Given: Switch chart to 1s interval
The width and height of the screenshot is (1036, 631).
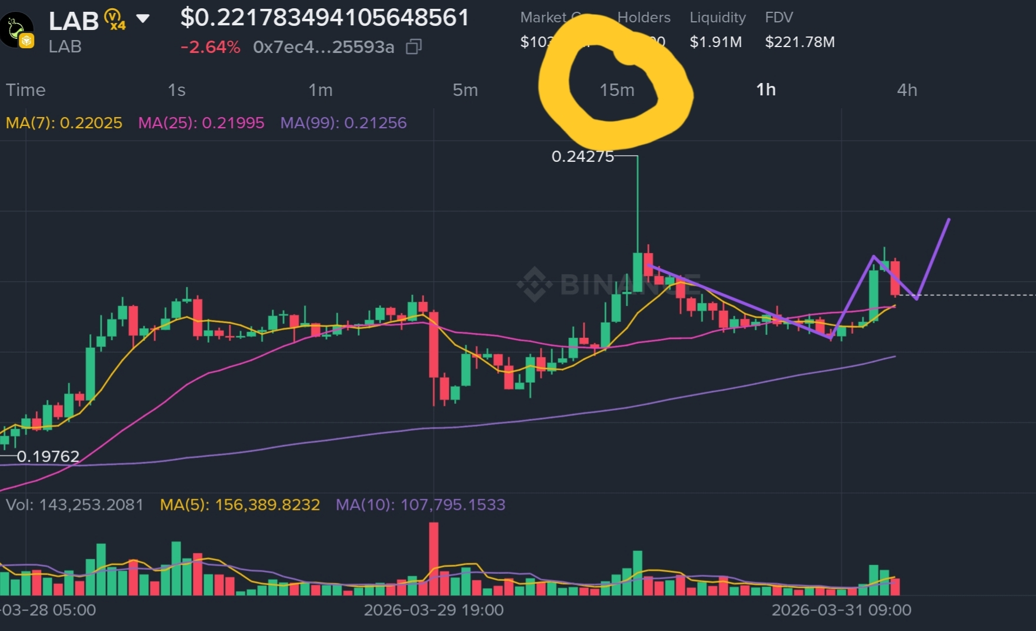Looking at the screenshot, I should 176,90.
